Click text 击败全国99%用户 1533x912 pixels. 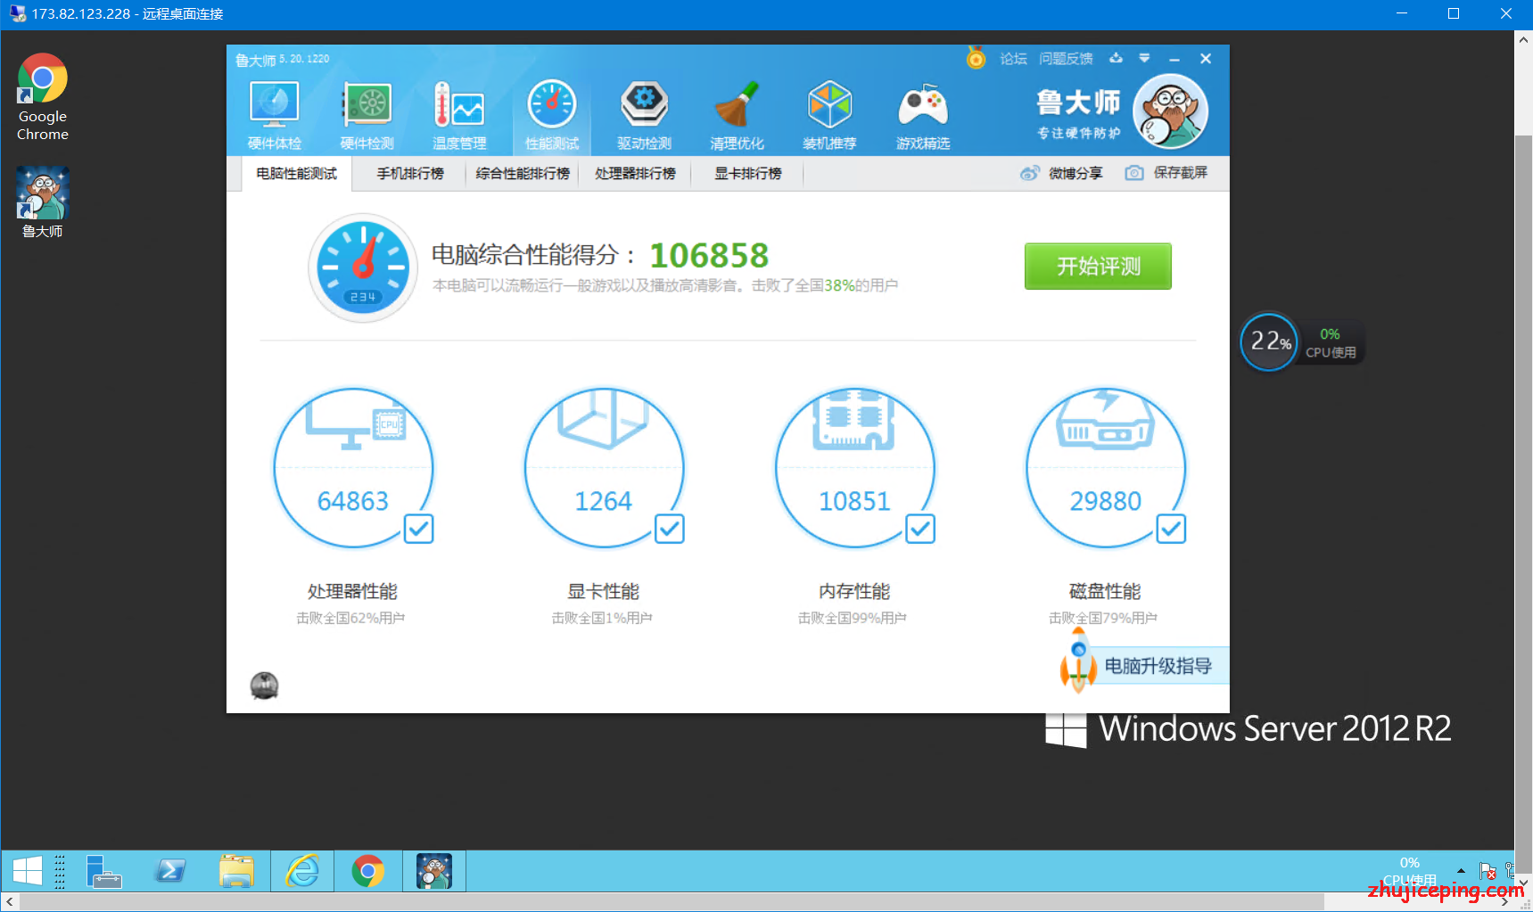tap(852, 618)
